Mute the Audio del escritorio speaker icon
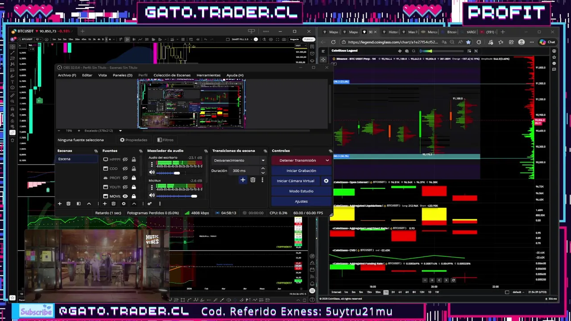The height and width of the screenshot is (321, 571). point(152,173)
